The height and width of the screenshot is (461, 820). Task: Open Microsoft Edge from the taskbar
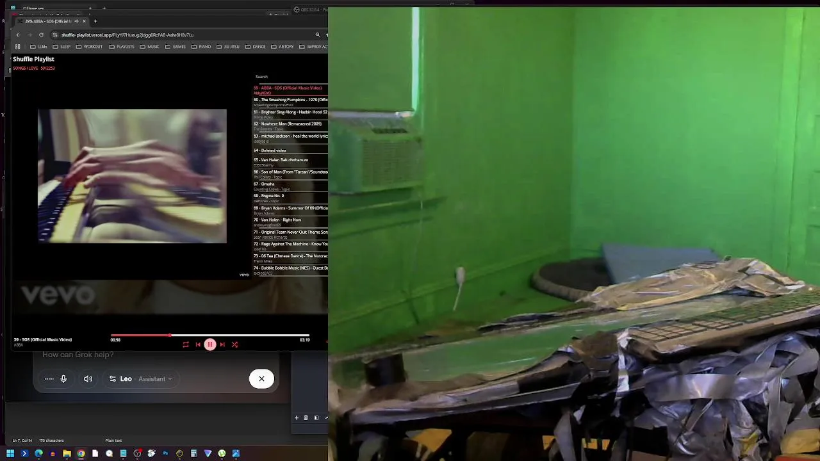(38, 453)
